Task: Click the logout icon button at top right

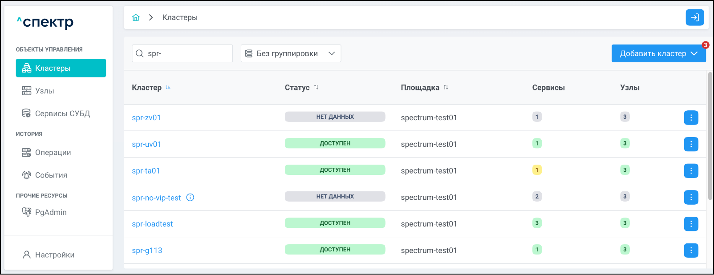Action: point(694,17)
